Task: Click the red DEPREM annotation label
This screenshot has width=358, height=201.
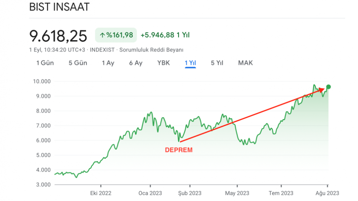Action: tap(179, 150)
